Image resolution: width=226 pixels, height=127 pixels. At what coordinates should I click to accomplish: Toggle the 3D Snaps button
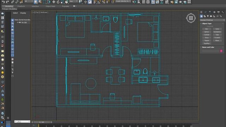coord(95,2)
